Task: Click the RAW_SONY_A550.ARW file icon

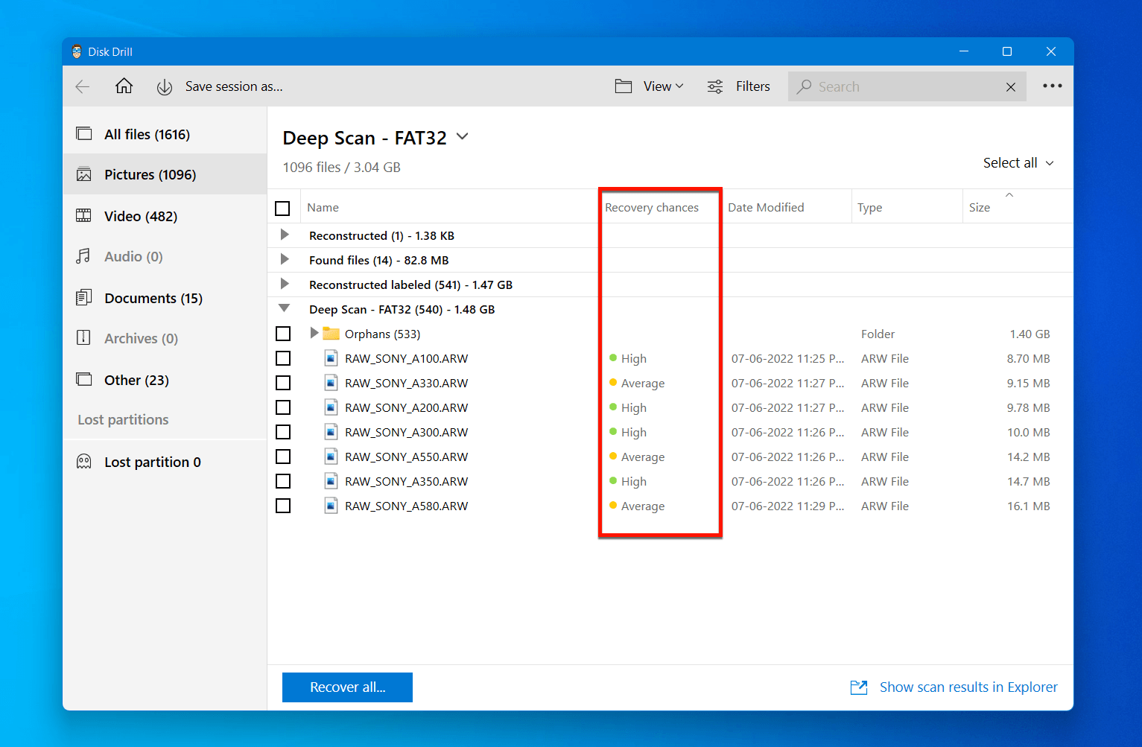Action: [332, 457]
